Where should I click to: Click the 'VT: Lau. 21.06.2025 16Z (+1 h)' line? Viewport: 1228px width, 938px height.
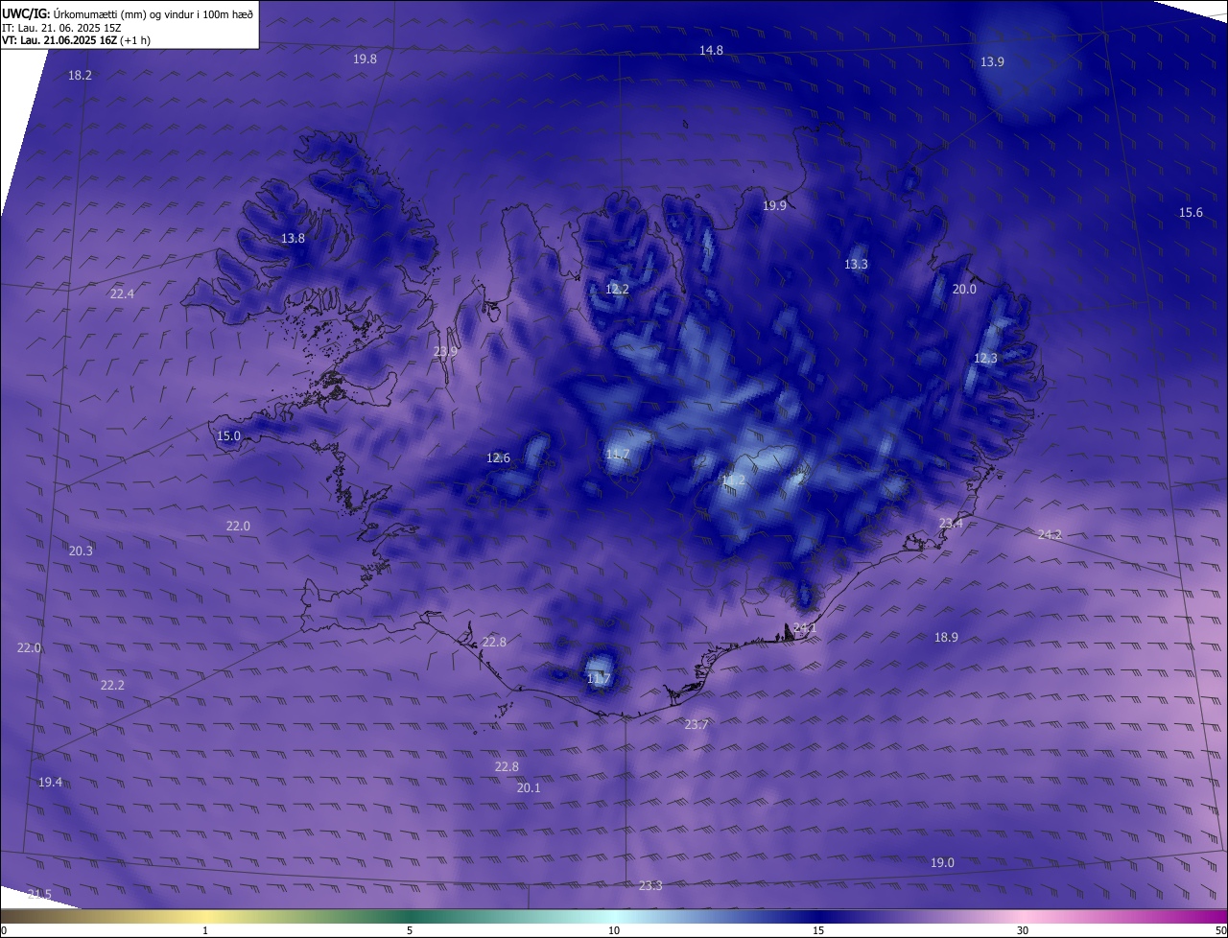coord(77,40)
